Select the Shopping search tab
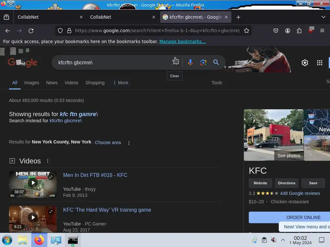Screen dimensions: 330x247 click(x=95, y=83)
